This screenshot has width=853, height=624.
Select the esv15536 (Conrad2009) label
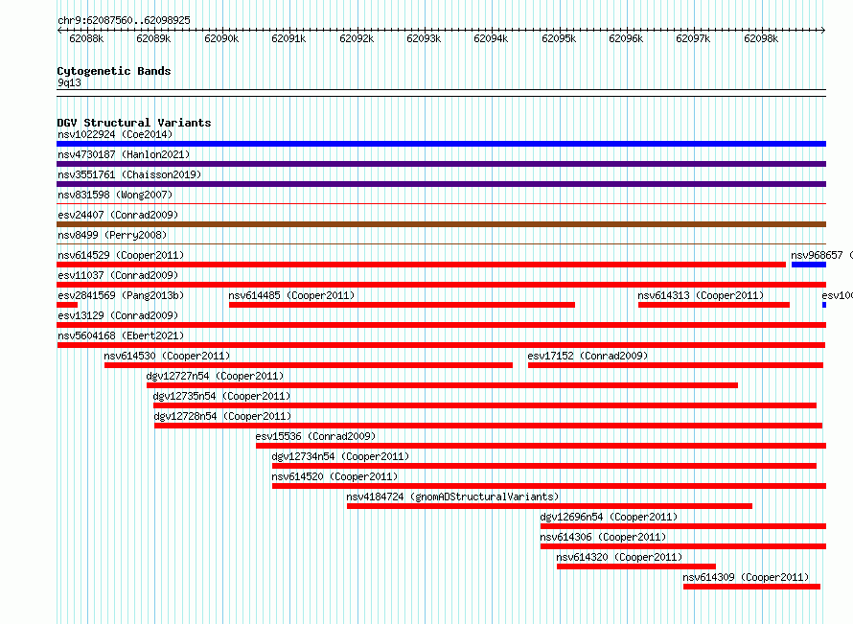pyautogui.click(x=315, y=436)
